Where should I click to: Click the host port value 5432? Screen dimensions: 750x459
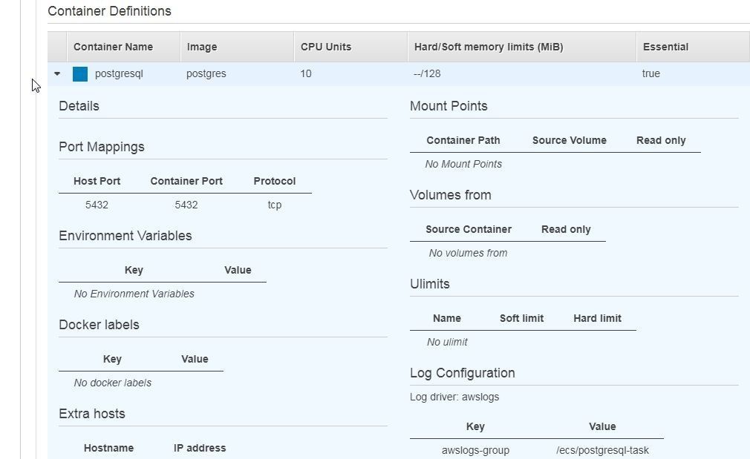(97, 205)
